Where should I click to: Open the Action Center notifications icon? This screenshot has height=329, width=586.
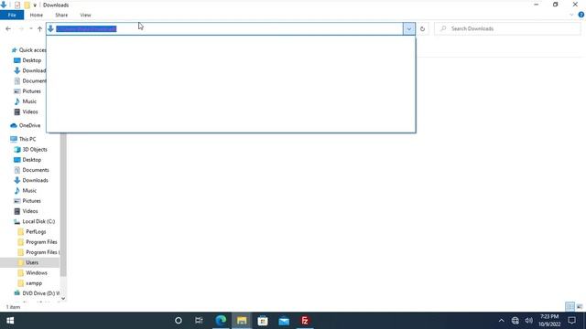[571, 321]
